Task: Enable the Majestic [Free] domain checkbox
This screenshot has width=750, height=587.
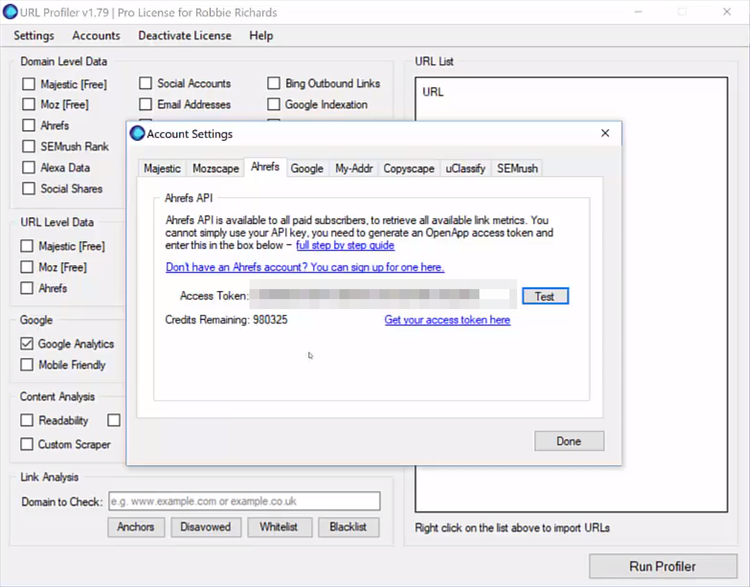Action: (29, 84)
